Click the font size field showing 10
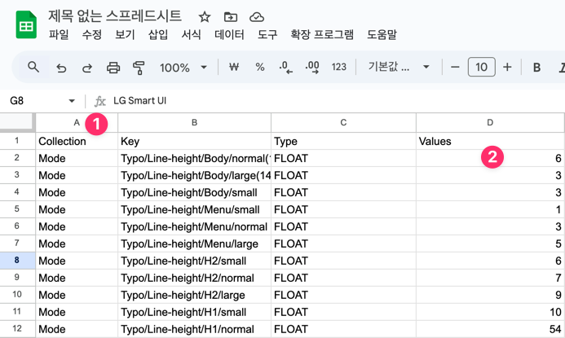 point(481,68)
